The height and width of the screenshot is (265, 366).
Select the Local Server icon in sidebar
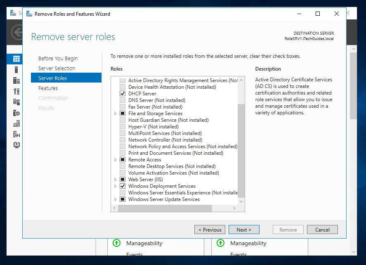click(x=17, y=70)
